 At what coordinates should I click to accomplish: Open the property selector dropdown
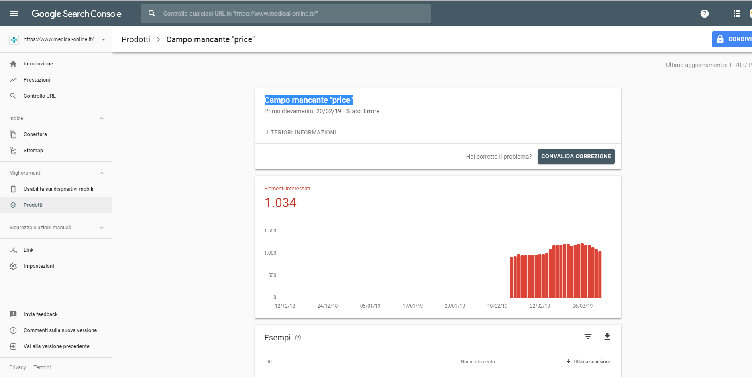pyautogui.click(x=104, y=39)
